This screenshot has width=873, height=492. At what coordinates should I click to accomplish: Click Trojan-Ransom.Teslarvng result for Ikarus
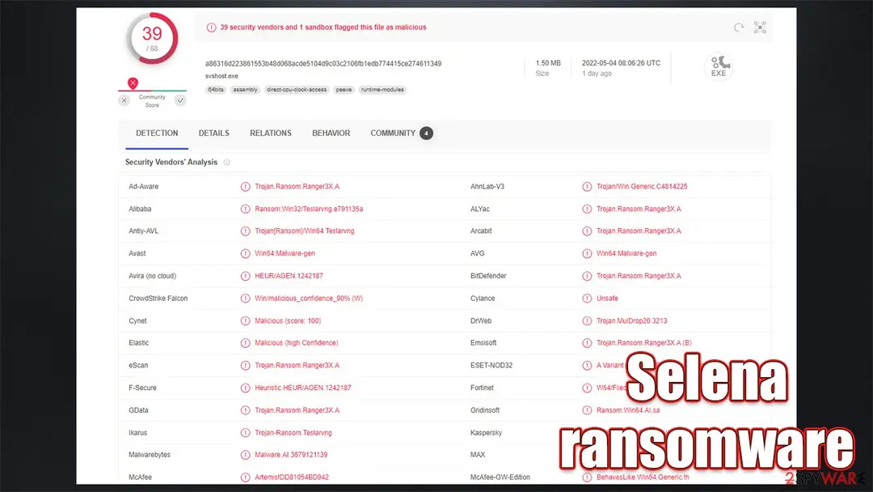pos(293,432)
